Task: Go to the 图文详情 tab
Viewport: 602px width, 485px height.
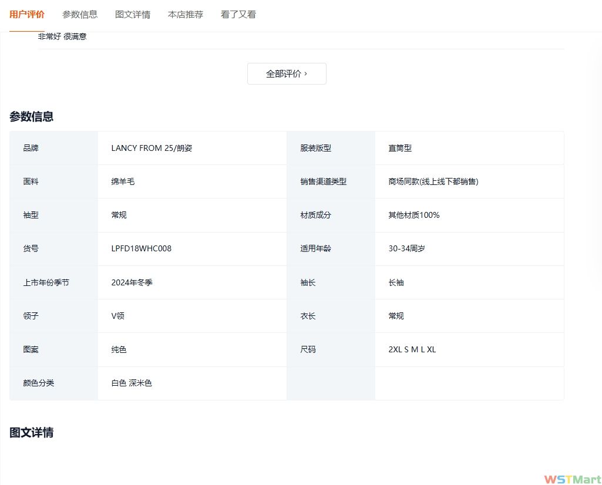Action: click(x=133, y=15)
